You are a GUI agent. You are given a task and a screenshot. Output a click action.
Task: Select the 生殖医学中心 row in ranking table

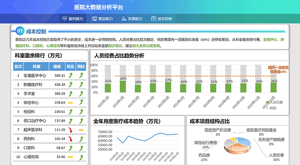(x=35, y=75)
